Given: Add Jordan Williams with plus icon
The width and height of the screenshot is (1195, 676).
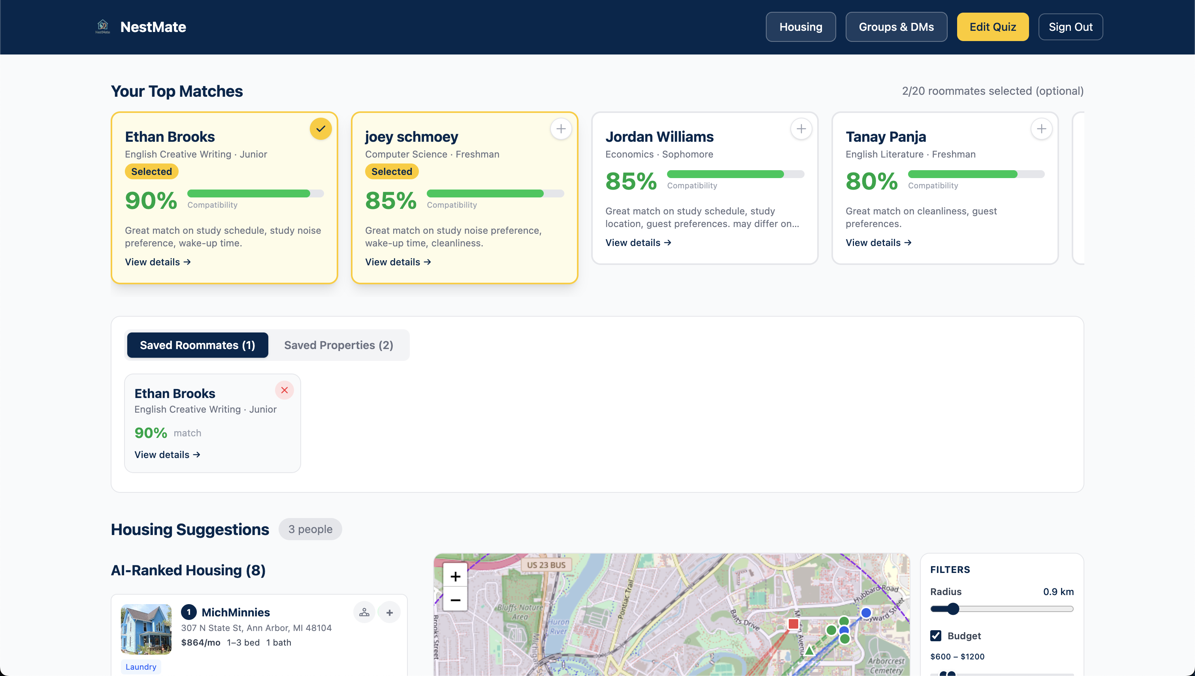Looking at the screenshot, I should pos(801,129).
